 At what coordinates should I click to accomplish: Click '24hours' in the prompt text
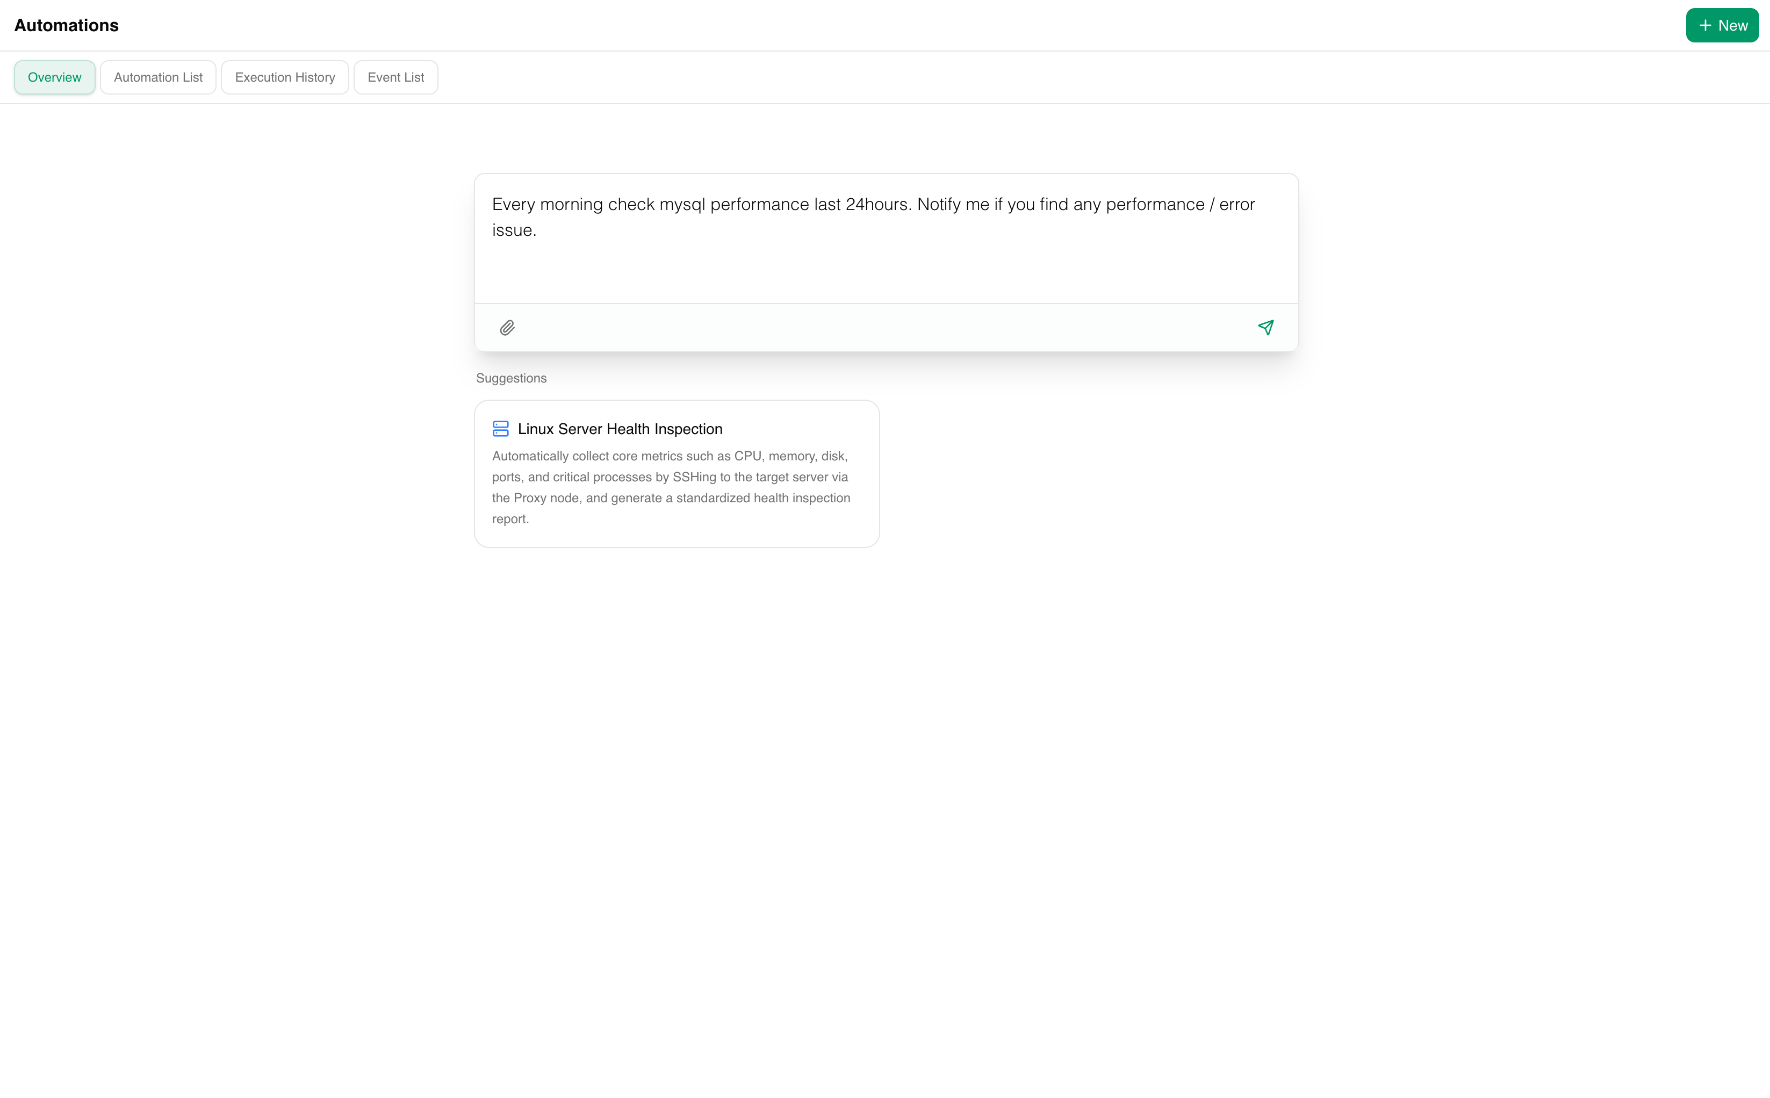tap(876, 204)
